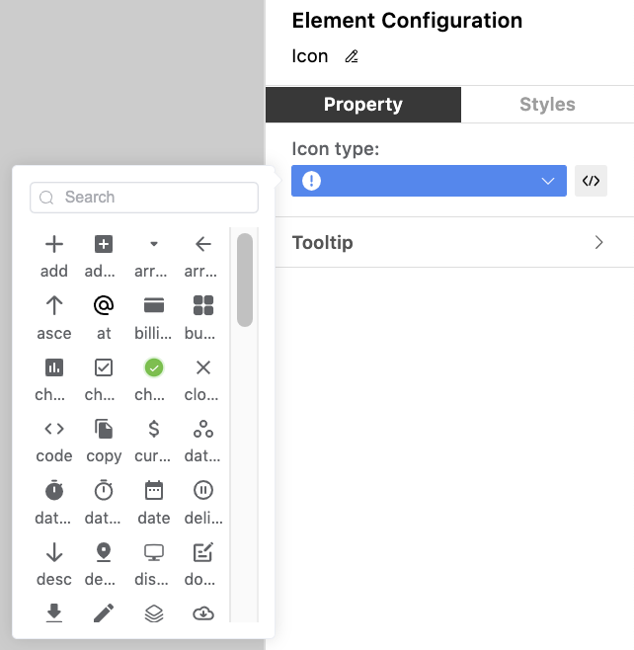Image resolution: width=634 pixels, height=650 pixels.
Task: Select the checkbox checkmark icon
Action: [x=104, y=367]
